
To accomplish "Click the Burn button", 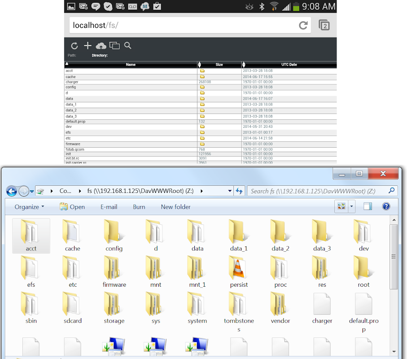I will tap(139, 207).
